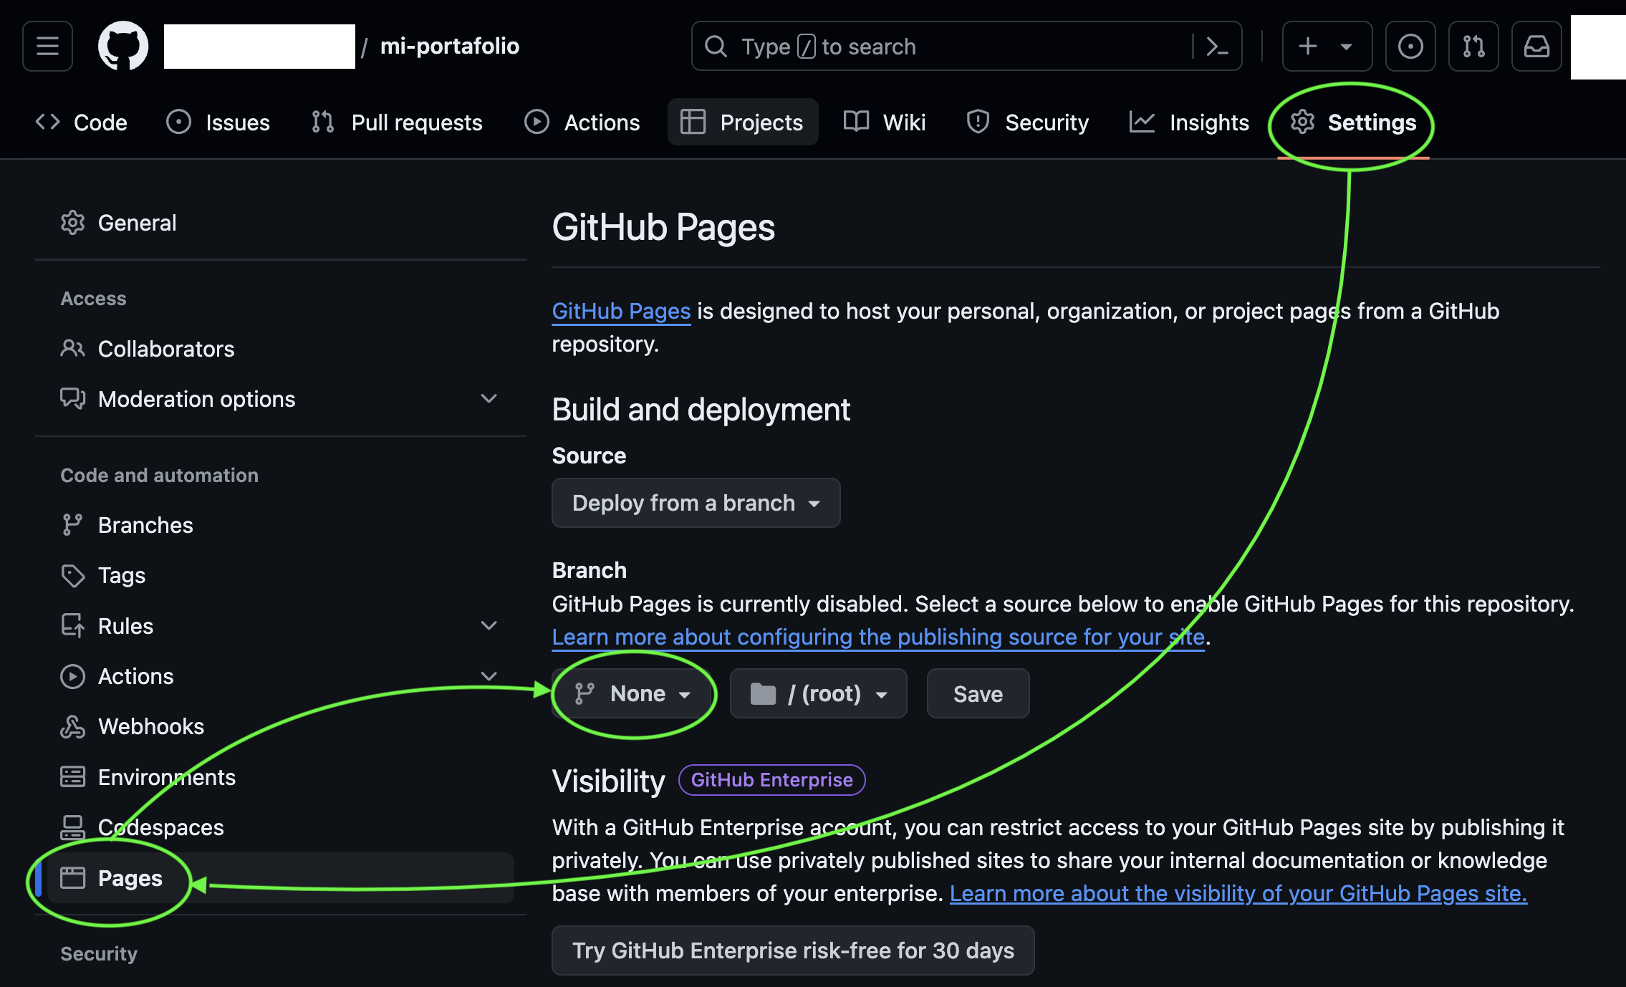This screenshot has width=1626, height=987.
Task: Open Webhooks settings in sidebar
Action: tap(280, 726)
